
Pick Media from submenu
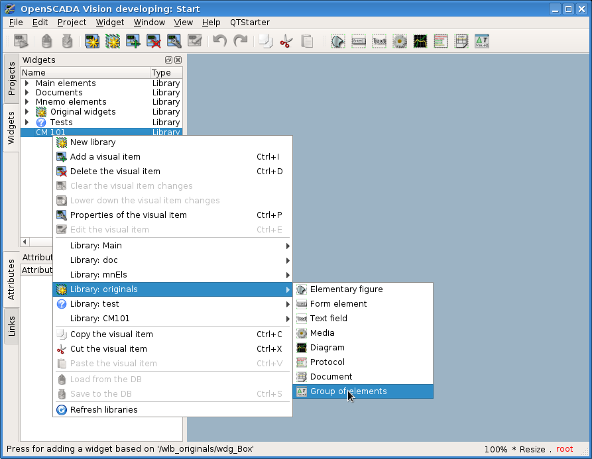point(363,333)
